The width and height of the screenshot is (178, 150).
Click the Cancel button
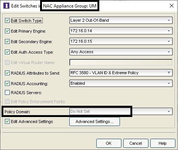(136, 143)
